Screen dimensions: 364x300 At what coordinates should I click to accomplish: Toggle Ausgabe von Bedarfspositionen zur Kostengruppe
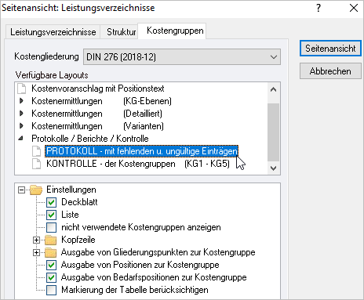(51, 277)
